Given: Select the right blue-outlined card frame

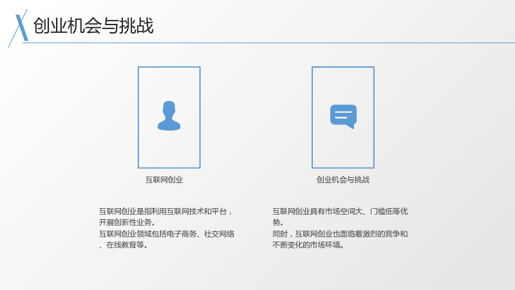Looking at the screenshot, I should tap(343, 117).
